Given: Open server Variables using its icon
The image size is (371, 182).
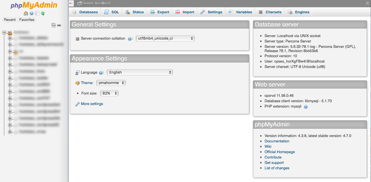Looking at the screenshot, I should 230,12.
